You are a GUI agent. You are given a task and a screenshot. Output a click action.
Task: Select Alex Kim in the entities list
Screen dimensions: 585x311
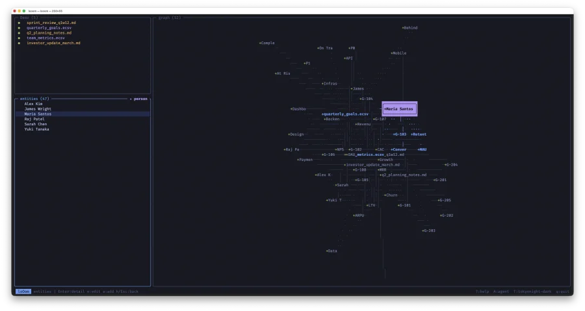(x=33, y=104)
